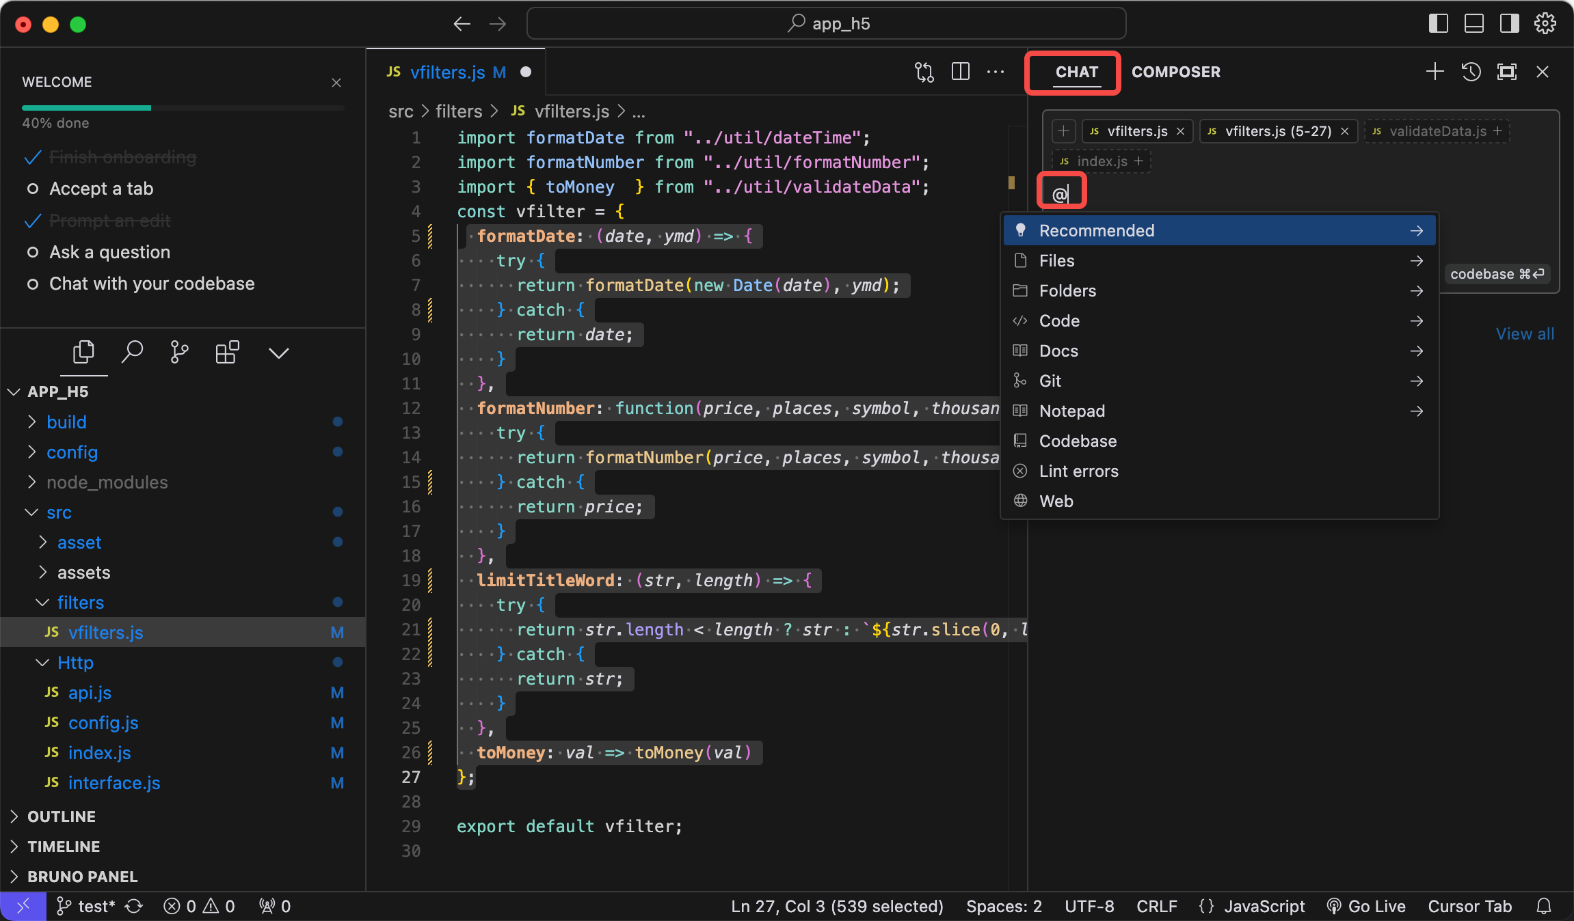This screenshot has width=1574, height=921.
Task: Close the Welcome onboarding panel
Action: click(x=336, y=83)
